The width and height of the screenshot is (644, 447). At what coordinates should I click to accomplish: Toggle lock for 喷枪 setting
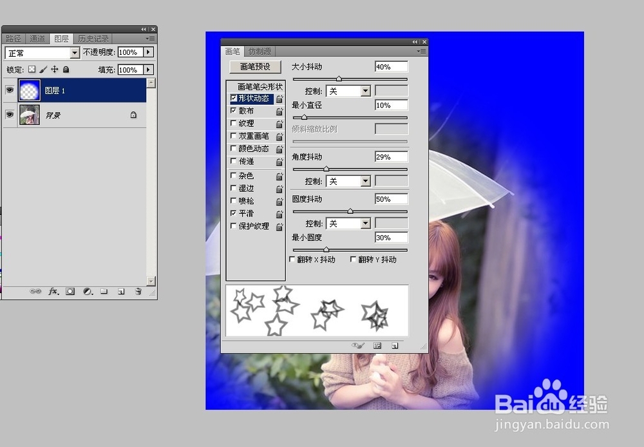click(x=279, y=202)
